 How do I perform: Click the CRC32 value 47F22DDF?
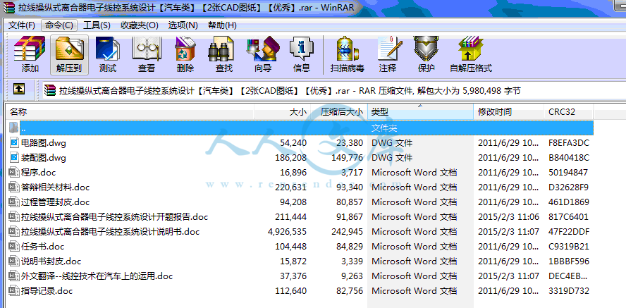tap(569, 232)
